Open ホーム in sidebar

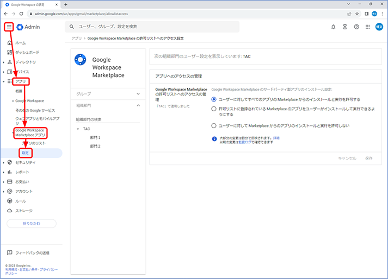(x=21, y=43)
